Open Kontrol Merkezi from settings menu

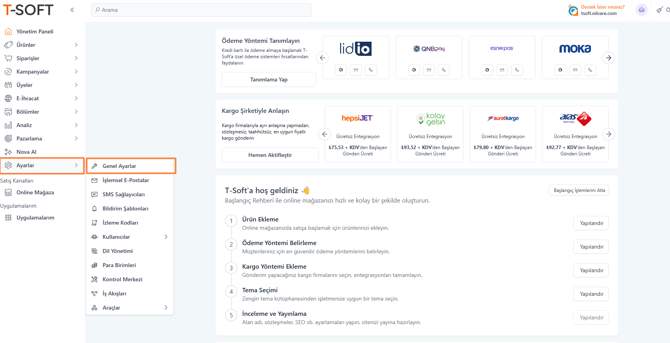pos(122,279)
